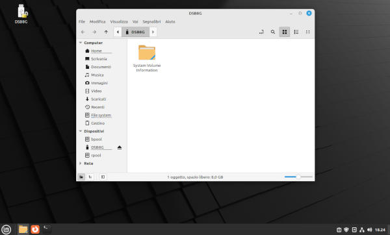Launch the terminal from the taskbar
390x235 pixels.
pos(47,229)
